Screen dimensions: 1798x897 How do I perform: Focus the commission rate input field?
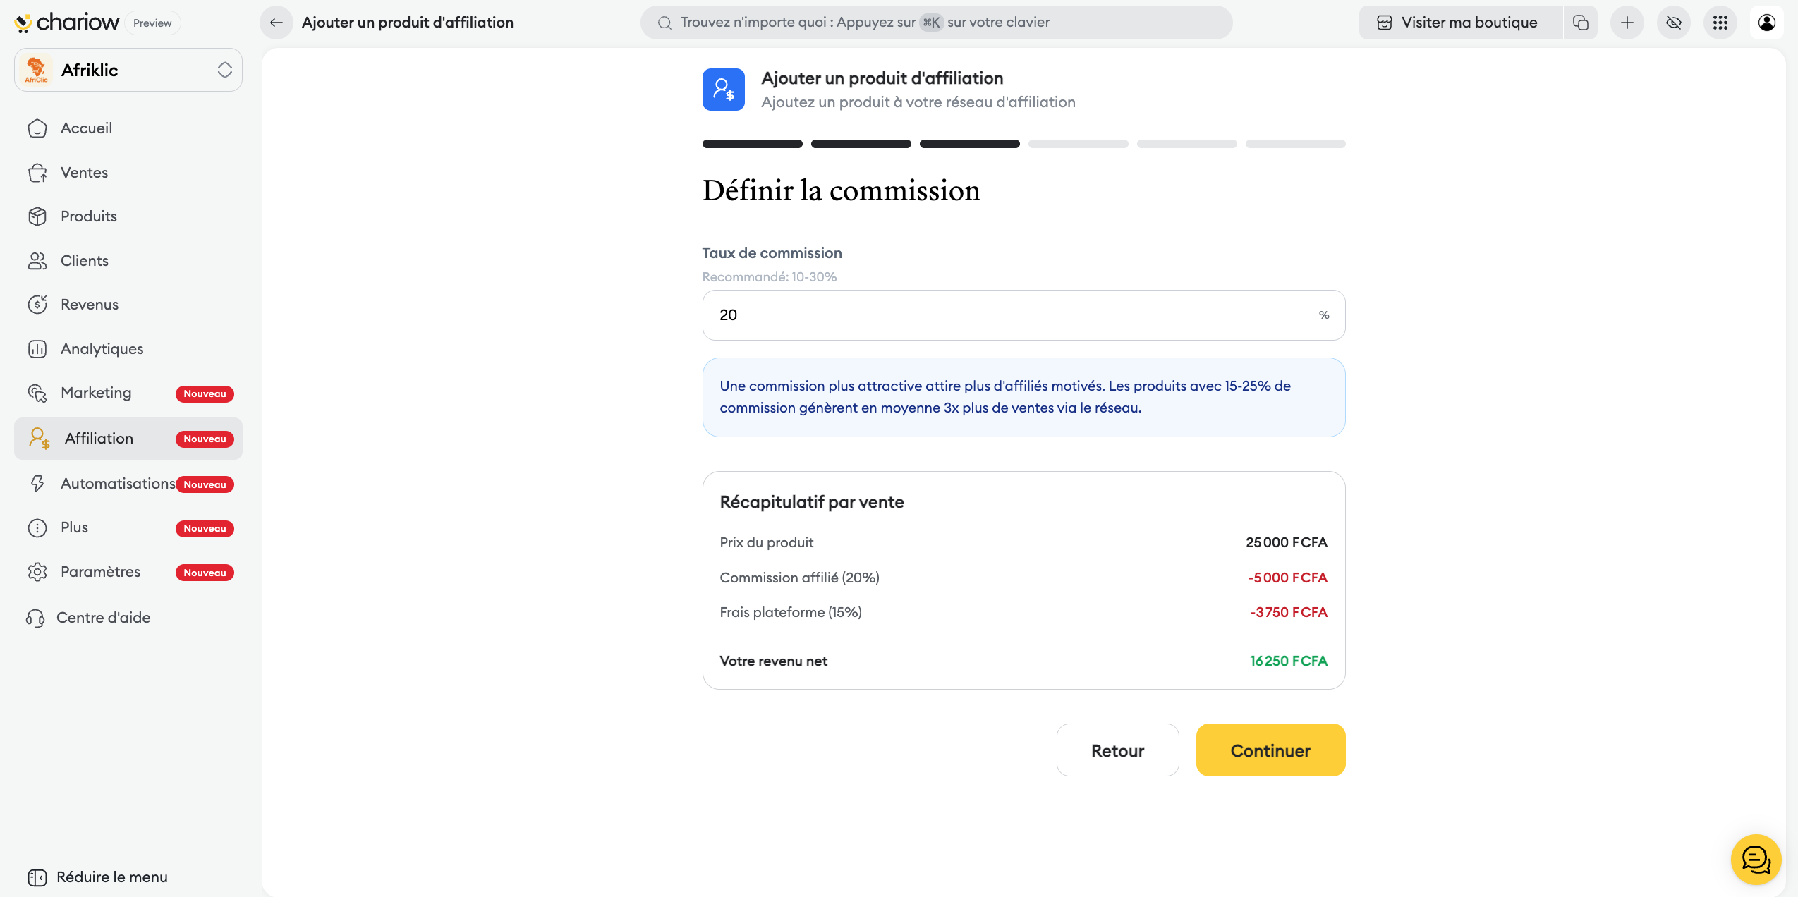(x=1009, y=315)
